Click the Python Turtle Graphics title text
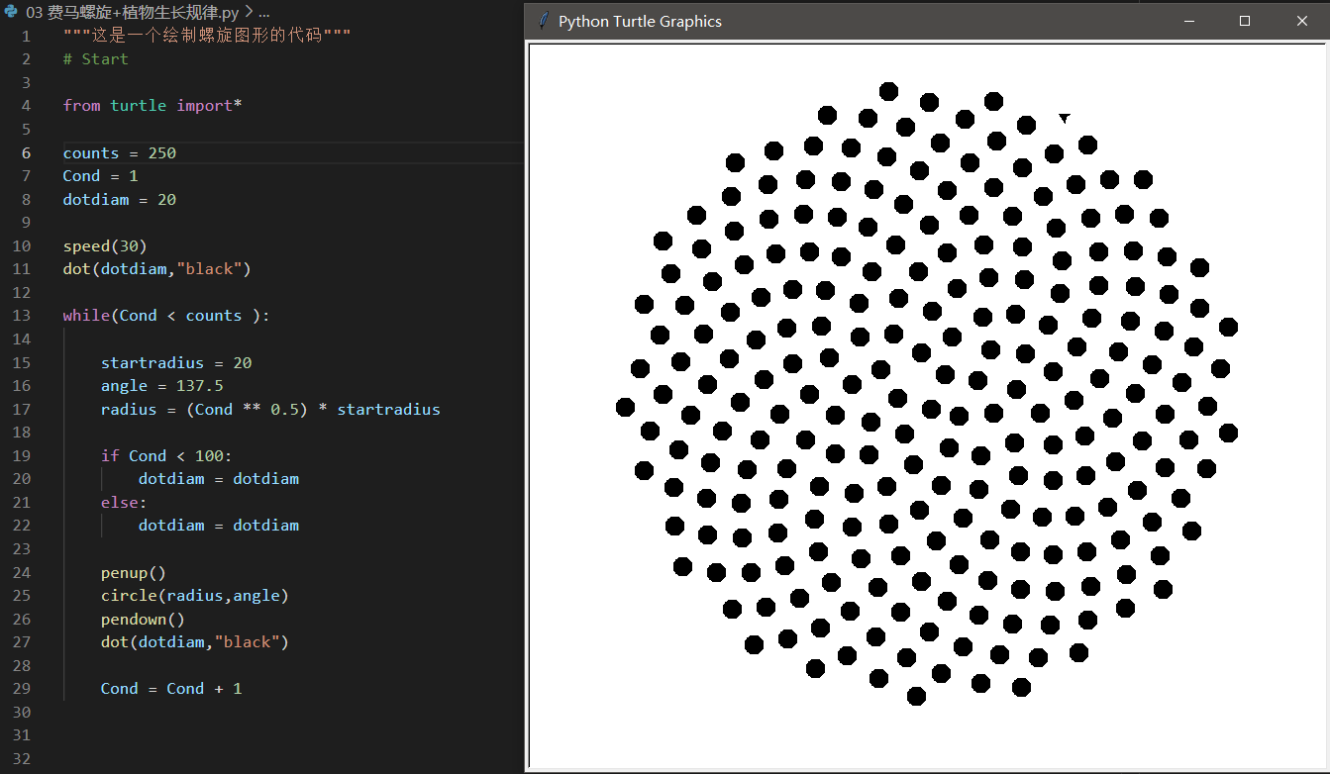The width and height of the screenshot is (1330, 774). point(640,21)
